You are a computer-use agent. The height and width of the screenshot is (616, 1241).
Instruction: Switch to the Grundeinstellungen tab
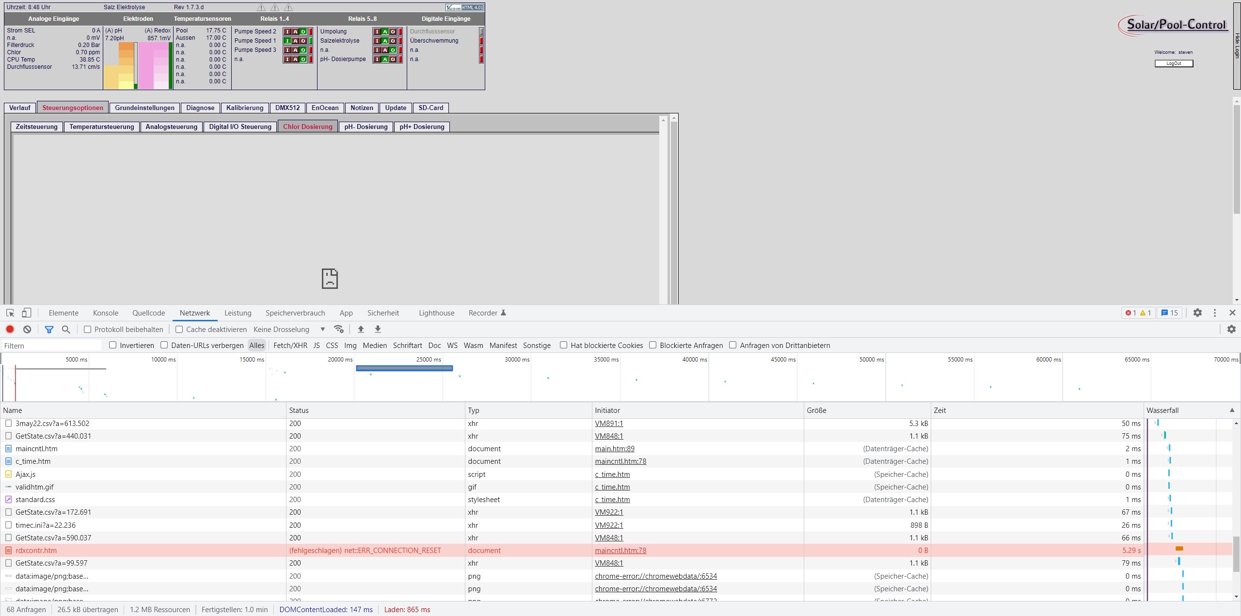[144, 108]
